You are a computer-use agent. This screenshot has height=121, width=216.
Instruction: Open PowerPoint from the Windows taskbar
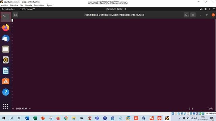(x=43, y=118)
